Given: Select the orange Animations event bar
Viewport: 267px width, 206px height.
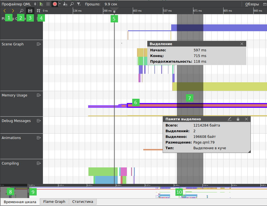Looking at the screenshot, I should tap(153, 150).
